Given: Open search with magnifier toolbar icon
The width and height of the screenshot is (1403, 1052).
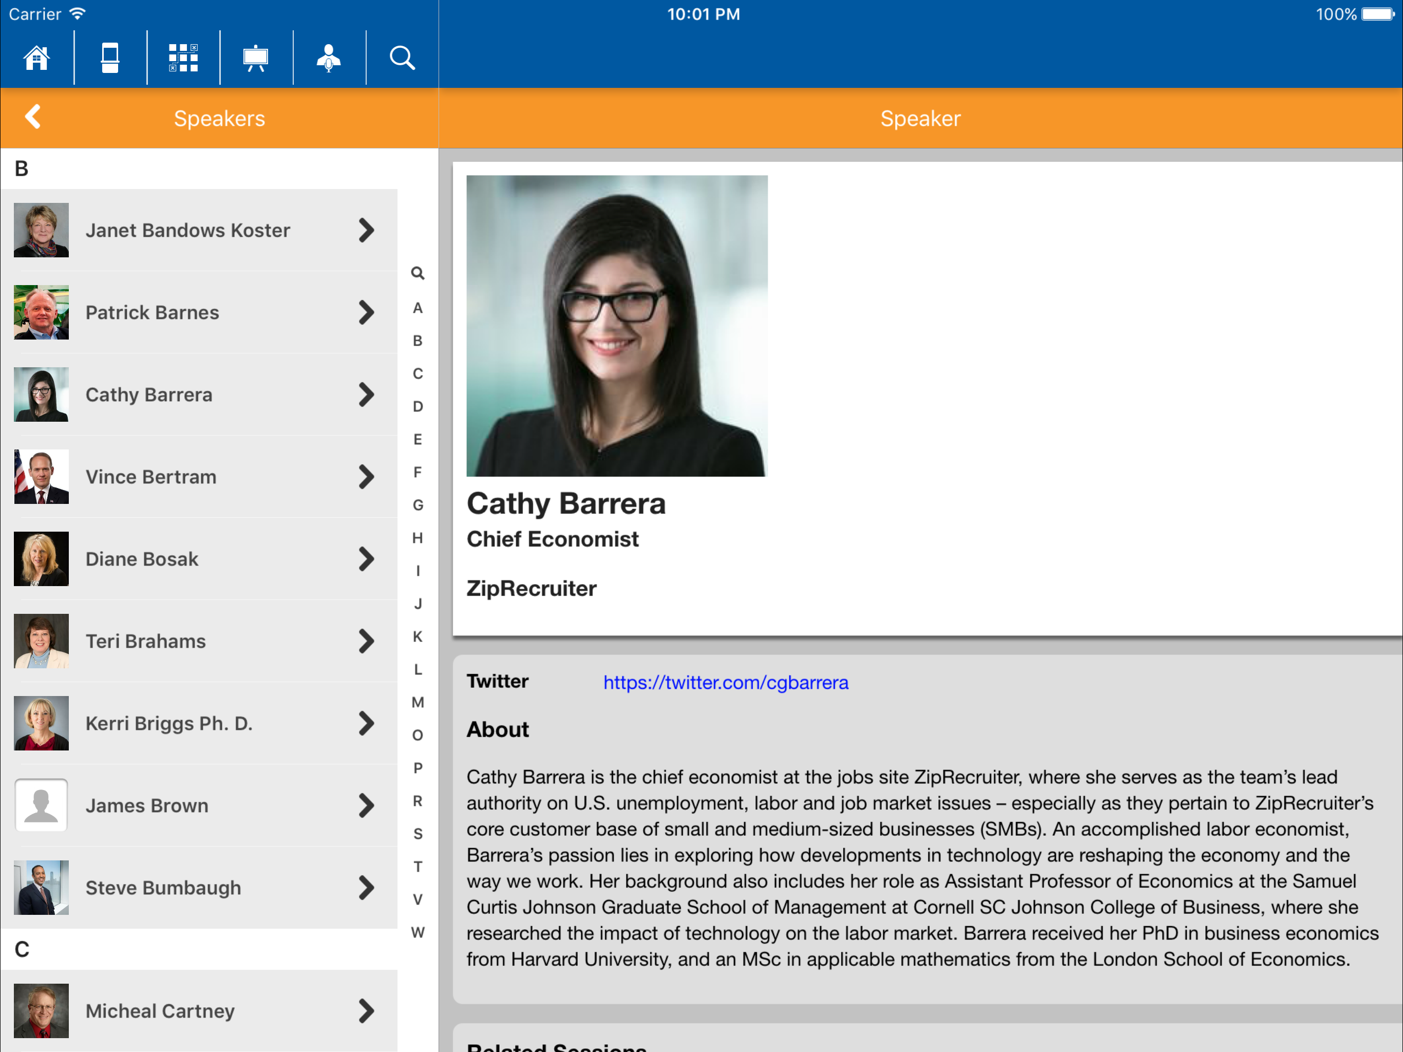Looking at the screenshot, I should (402, 58).
